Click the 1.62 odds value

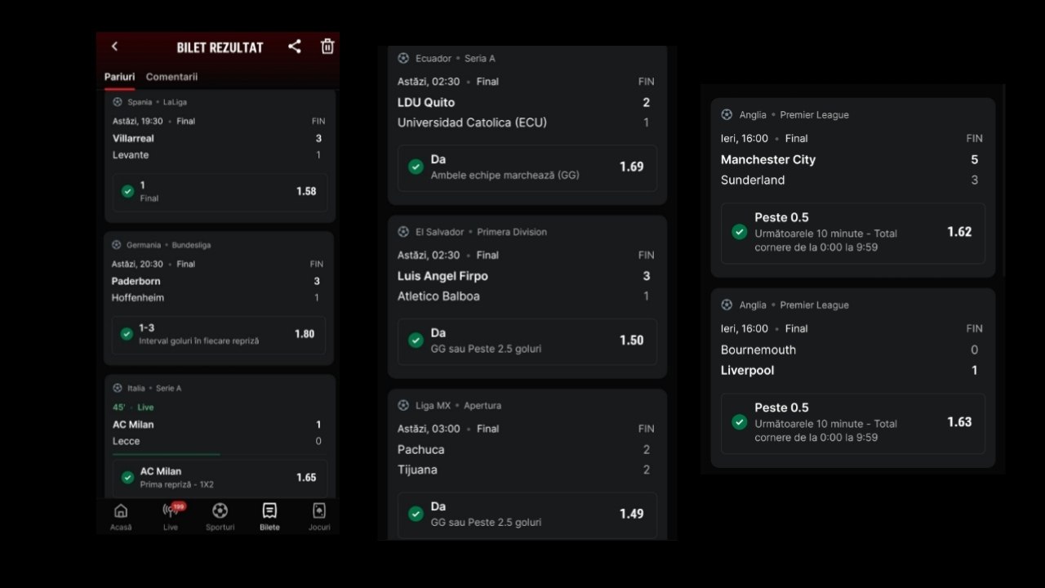pos(959,232)
